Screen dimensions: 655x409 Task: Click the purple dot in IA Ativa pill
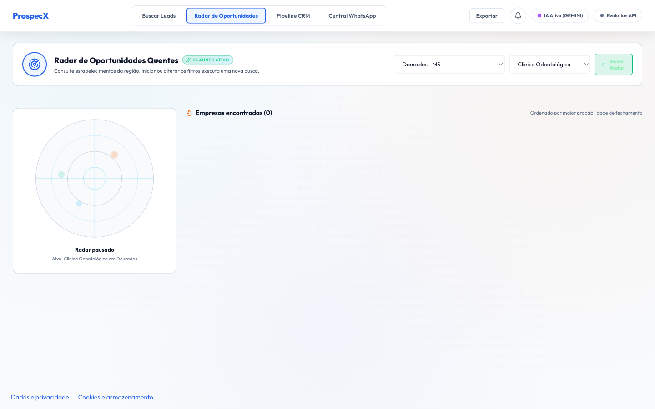click(x=539, y=16)
